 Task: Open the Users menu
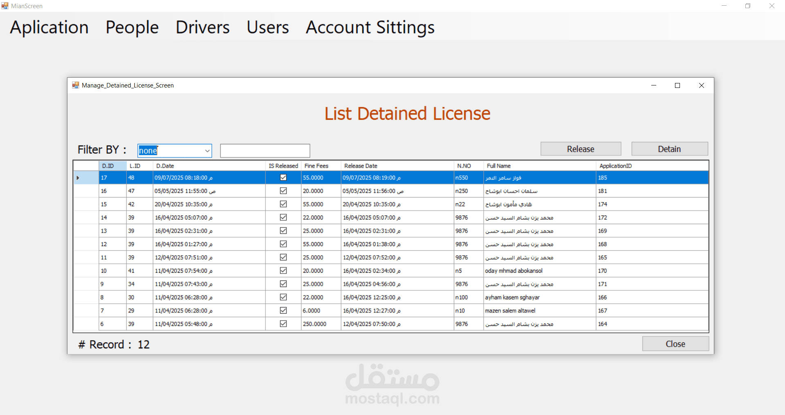268,27
